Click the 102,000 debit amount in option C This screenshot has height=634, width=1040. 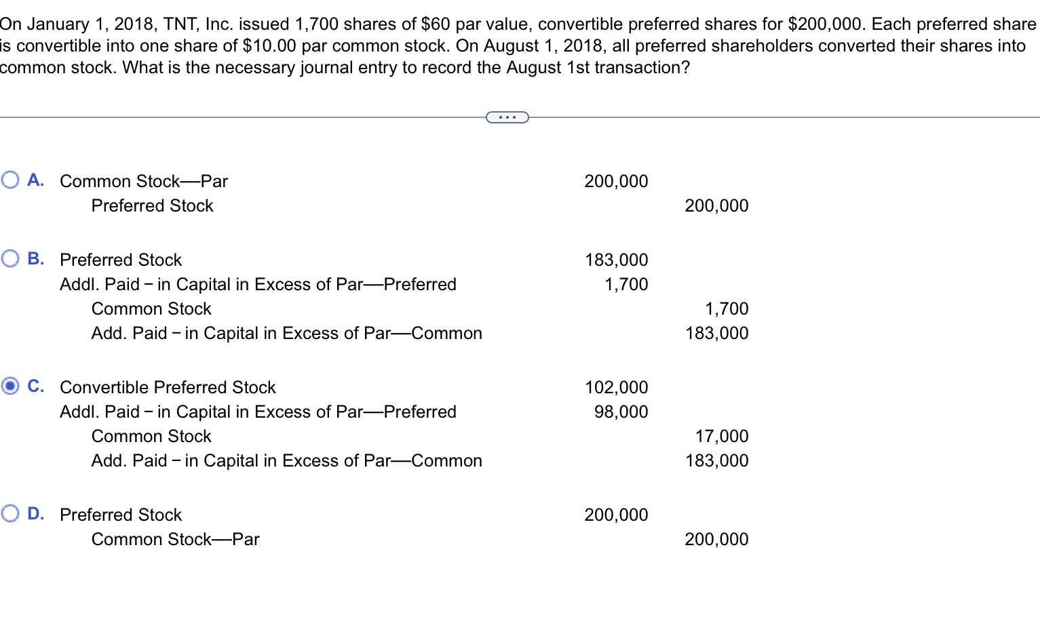[616, 387]
